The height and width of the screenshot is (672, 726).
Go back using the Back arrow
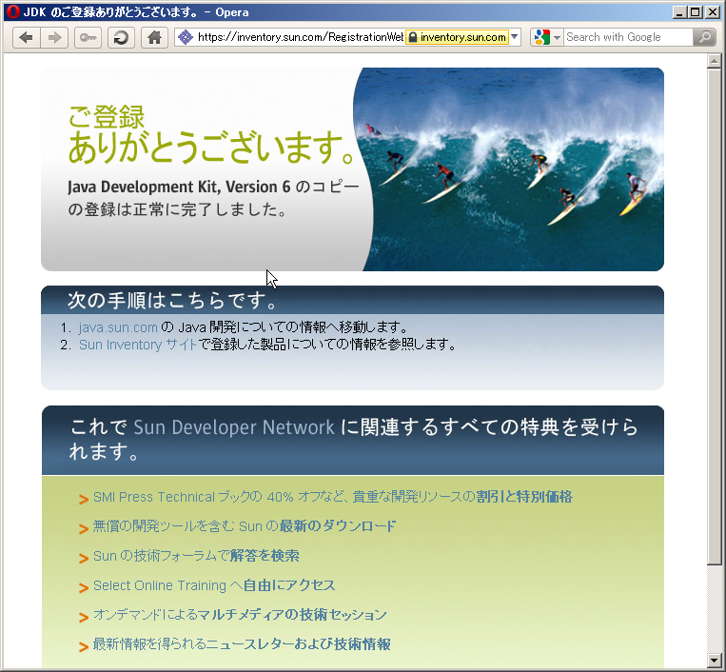point(27,37)
